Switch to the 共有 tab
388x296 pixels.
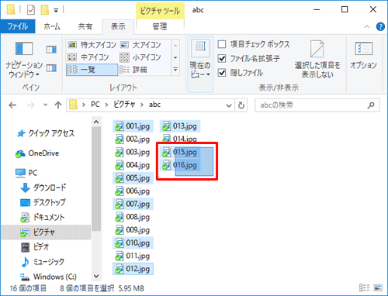click(85, 26)
